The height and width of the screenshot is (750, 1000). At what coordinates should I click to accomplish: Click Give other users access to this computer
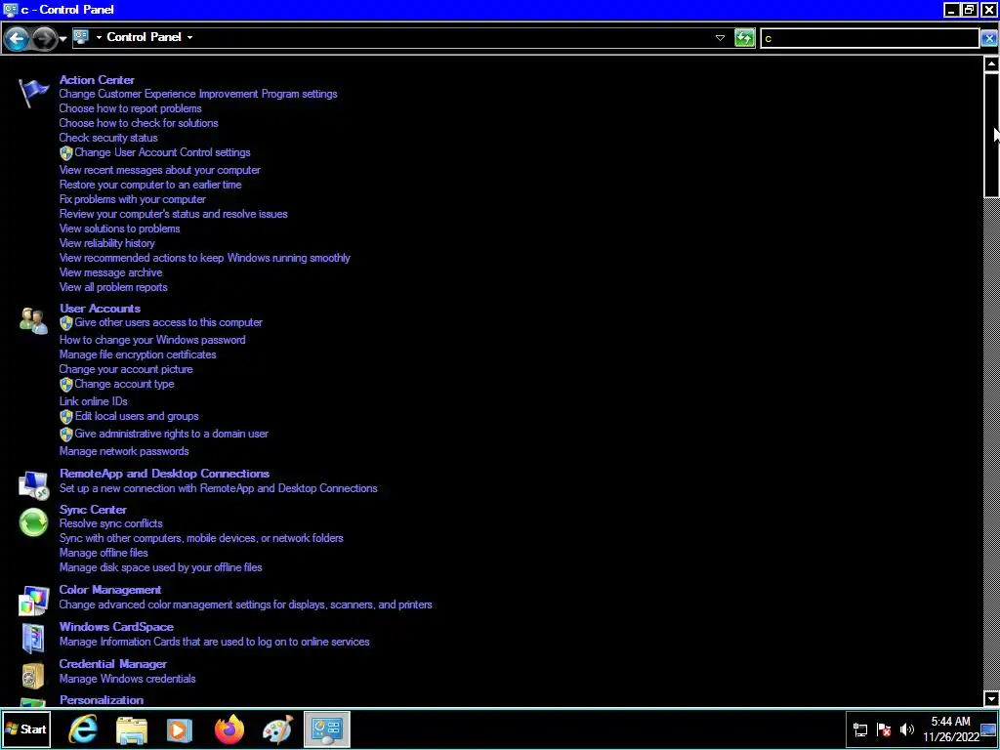coord(168,322)
